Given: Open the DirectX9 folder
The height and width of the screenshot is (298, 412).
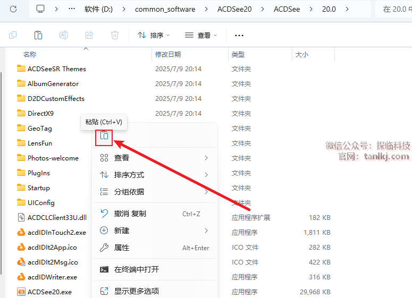Looking at the screenshot, I should coord(40,113).
